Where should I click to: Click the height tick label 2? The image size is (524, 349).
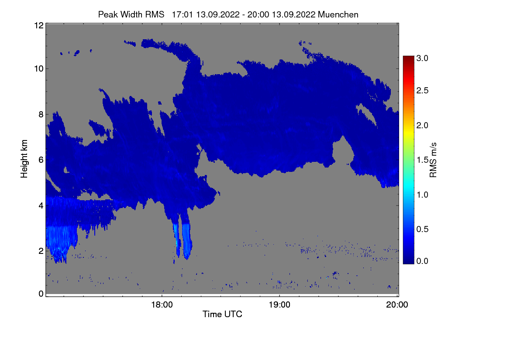point(41,250)
